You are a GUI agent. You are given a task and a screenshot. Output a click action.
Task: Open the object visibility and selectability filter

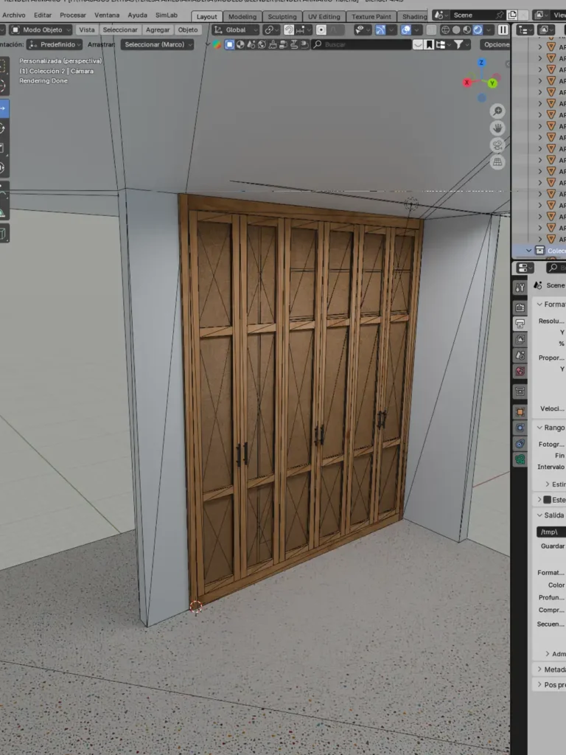click(x=361, y=29)
